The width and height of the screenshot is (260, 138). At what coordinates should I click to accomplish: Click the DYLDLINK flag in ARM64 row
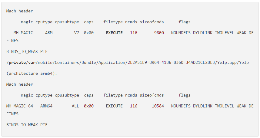[x=203, y=106]
